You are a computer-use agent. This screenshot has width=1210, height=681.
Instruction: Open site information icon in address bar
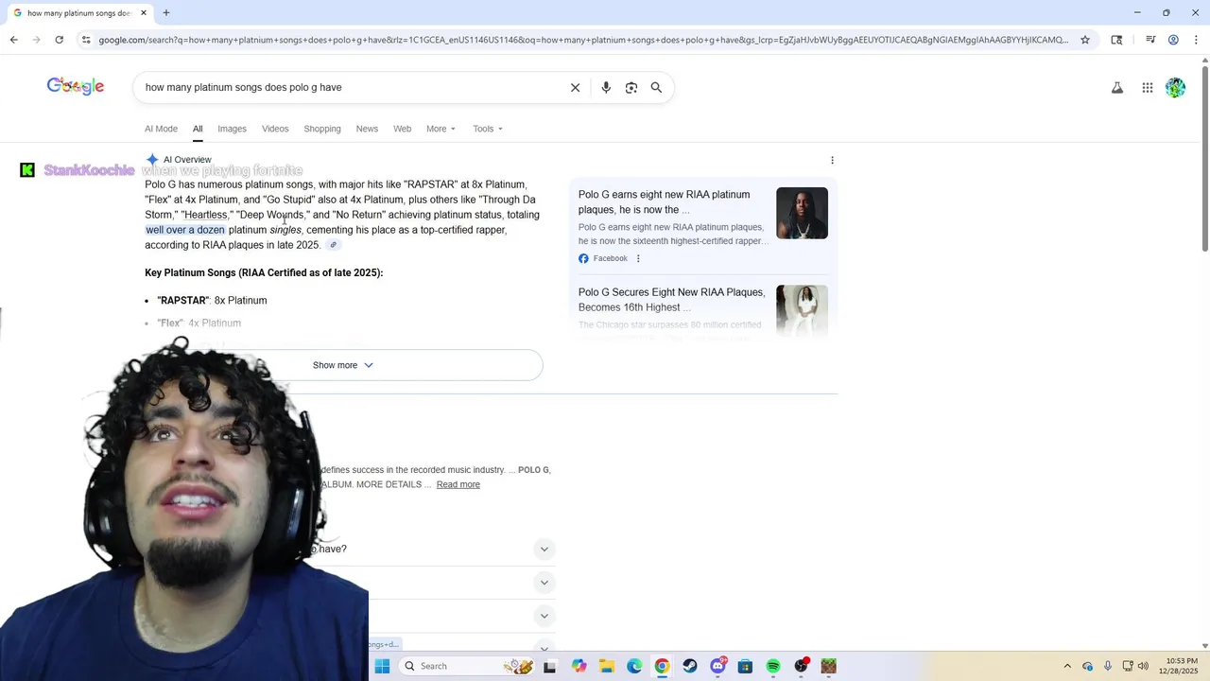[86, 40]
